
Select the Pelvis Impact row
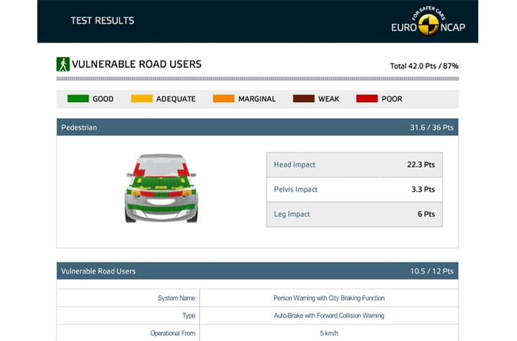tap(354, 190)
